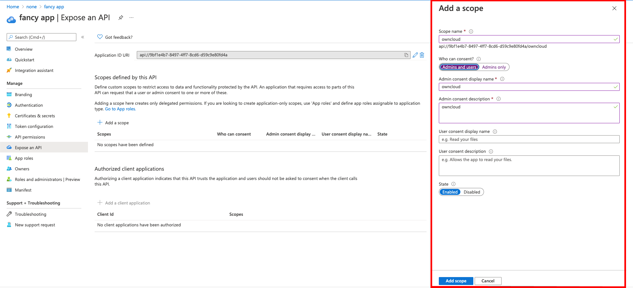Viewport: 633px width, 288px height.
Task: Click the Token configuration icon
Action: tap(9, 126)
